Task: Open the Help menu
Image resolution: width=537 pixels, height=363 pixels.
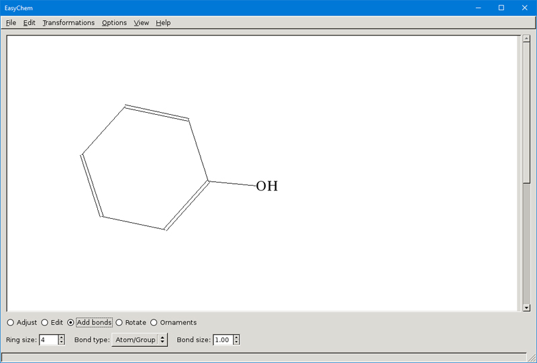Action: click(x=163, y=23)
